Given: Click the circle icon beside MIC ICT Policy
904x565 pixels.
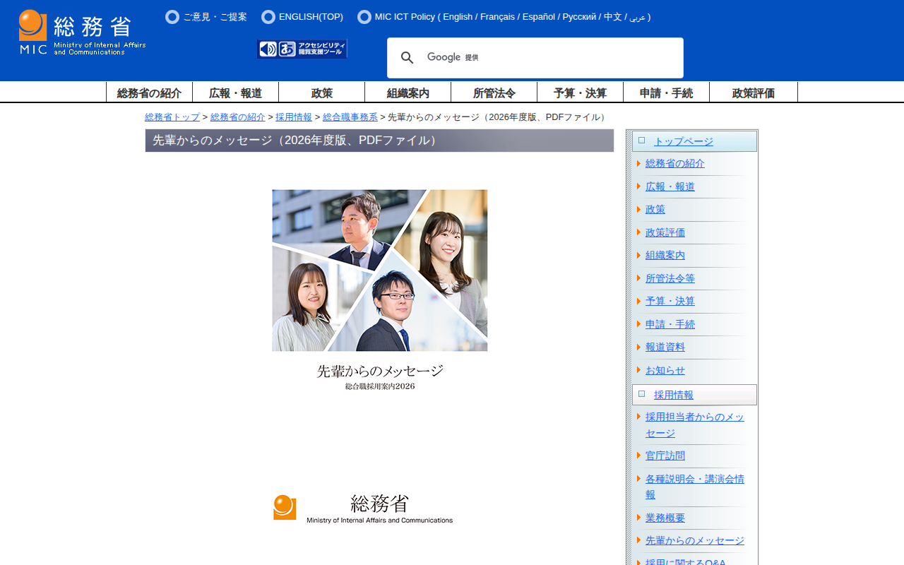Looking at the screenshot, I should tap(364, 17).
